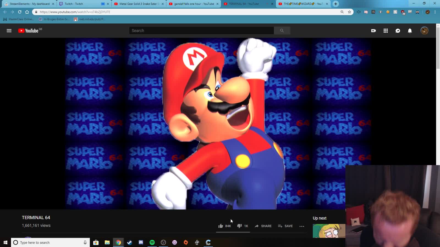Open Steam from the taskbar

coord(130,242)
